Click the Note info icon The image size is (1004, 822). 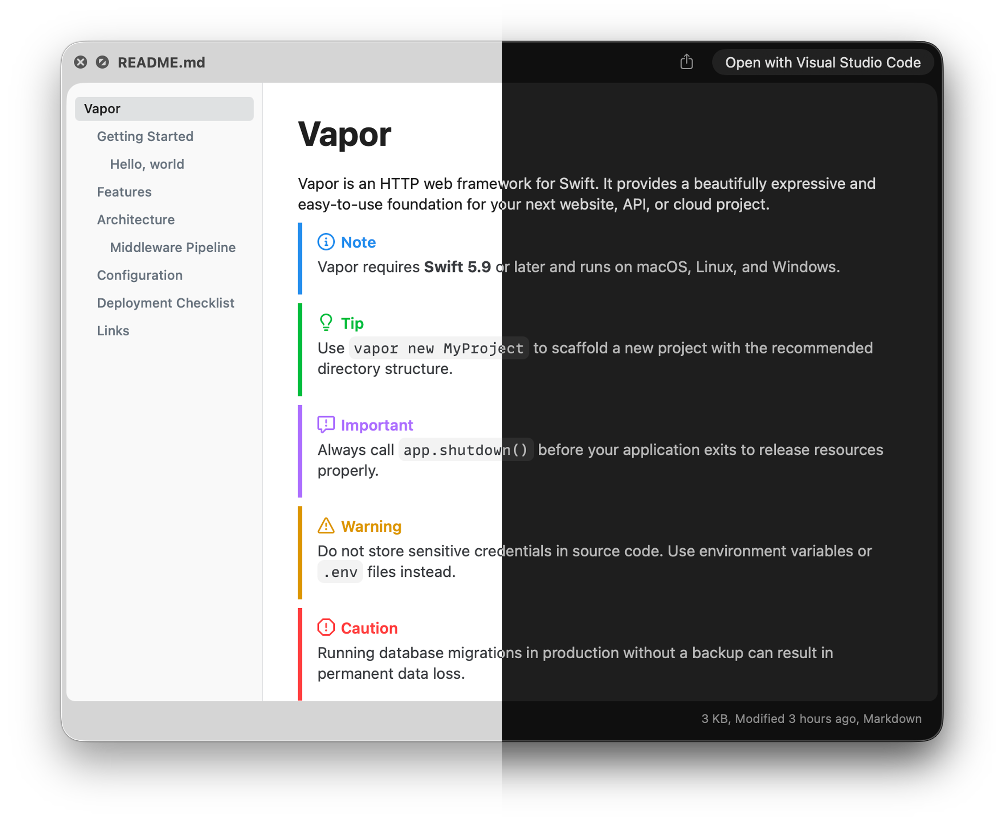point(326,242)
